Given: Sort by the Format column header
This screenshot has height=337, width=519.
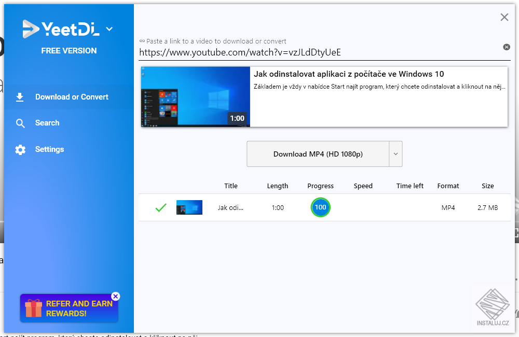Looking at the screenshot, I should (x=448, y=186).
